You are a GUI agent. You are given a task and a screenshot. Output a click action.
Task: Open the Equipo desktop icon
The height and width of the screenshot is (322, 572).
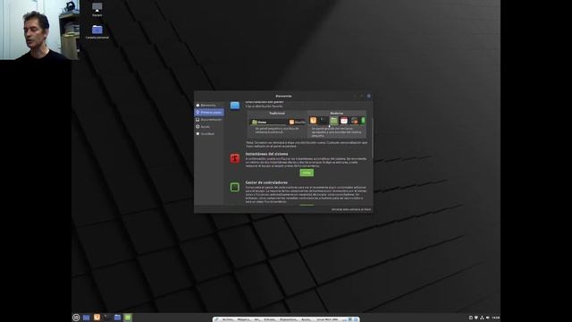[x=97, y=10]
